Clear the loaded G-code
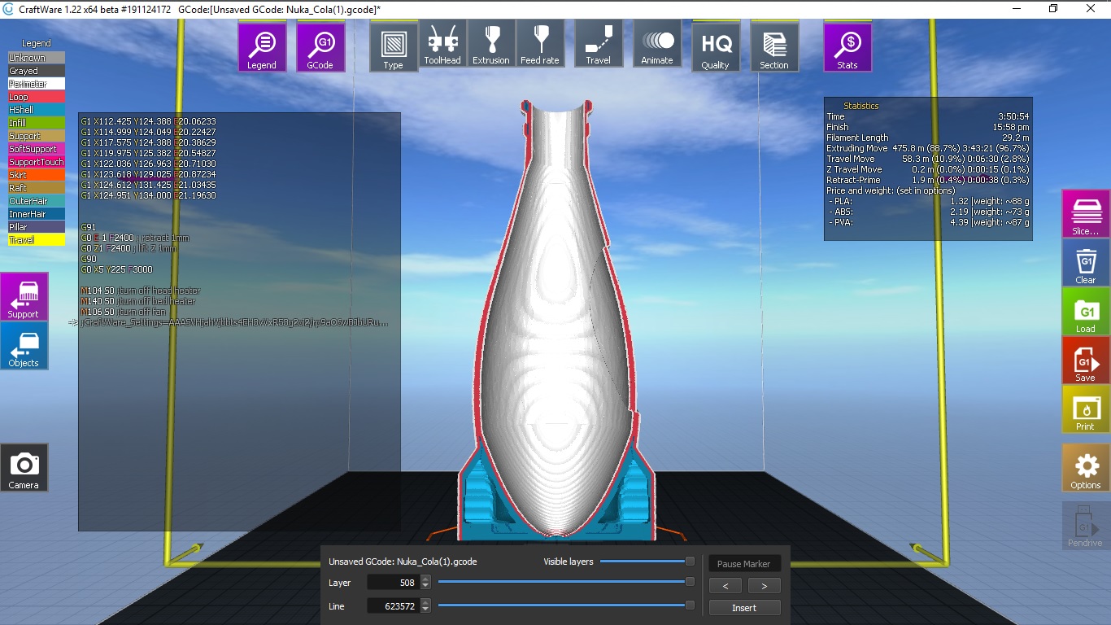 click(1086, 263)
